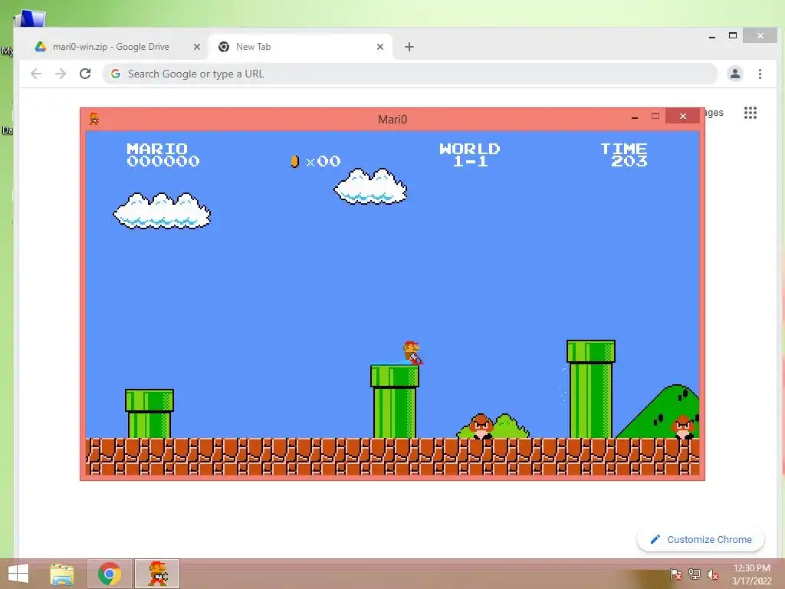The width and height of the screenshot is (785, 589).
Task: Minimize the Chrome window
Action: (712, 36)
